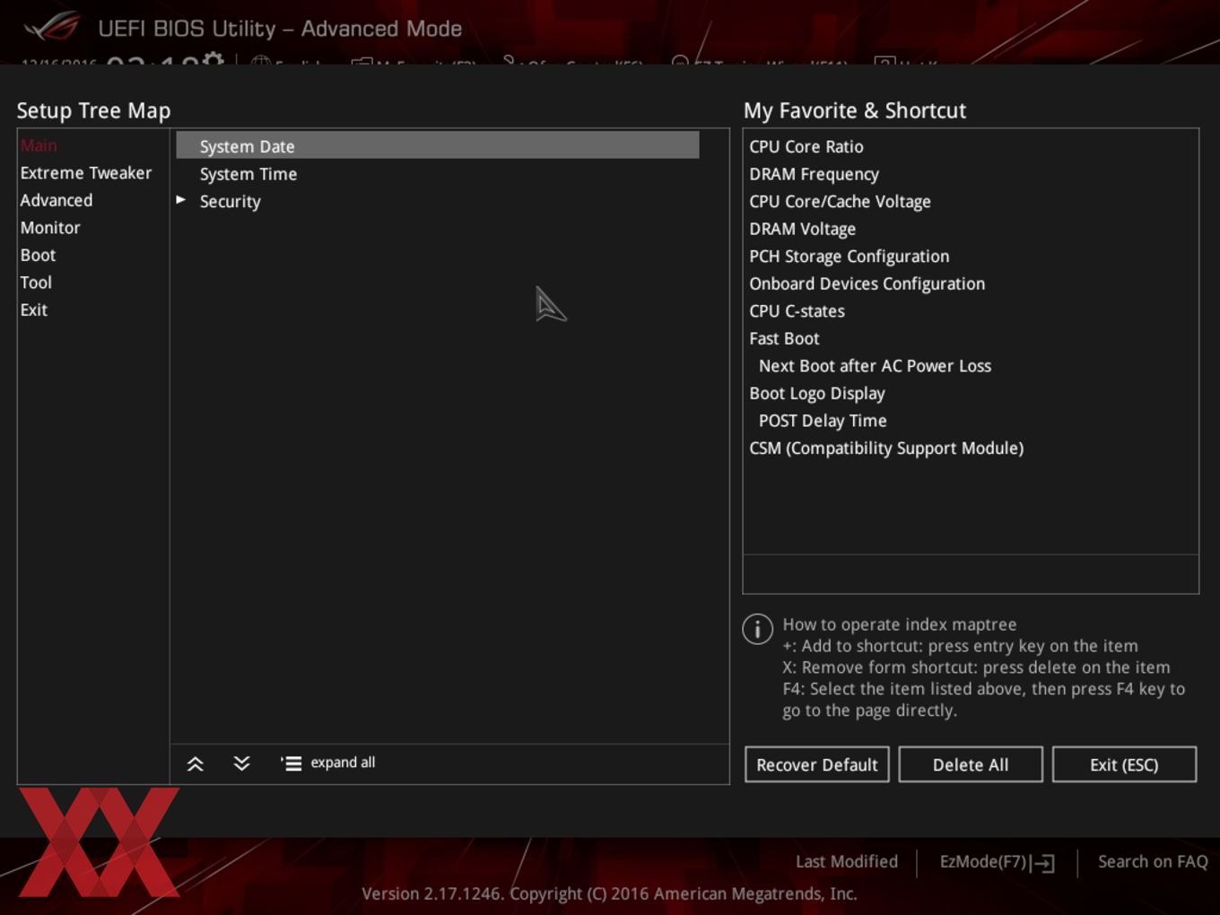Click the Recover Default button

pos(817,764)
